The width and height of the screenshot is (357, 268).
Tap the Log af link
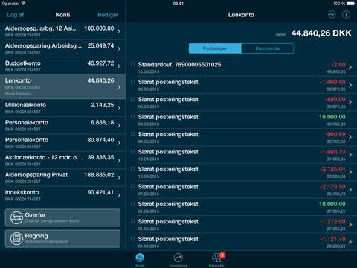point(16,15)
